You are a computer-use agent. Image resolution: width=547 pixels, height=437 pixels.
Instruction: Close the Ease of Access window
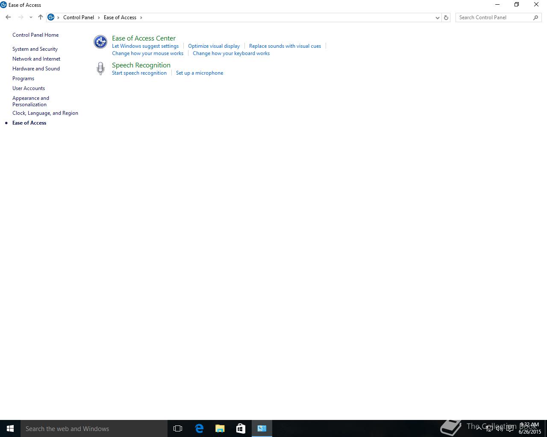point(536,5)
